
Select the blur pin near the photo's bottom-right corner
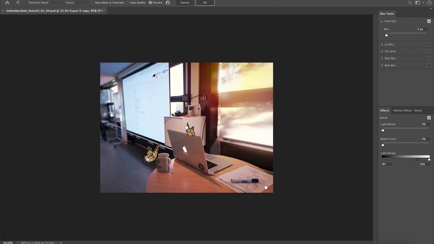266,187
